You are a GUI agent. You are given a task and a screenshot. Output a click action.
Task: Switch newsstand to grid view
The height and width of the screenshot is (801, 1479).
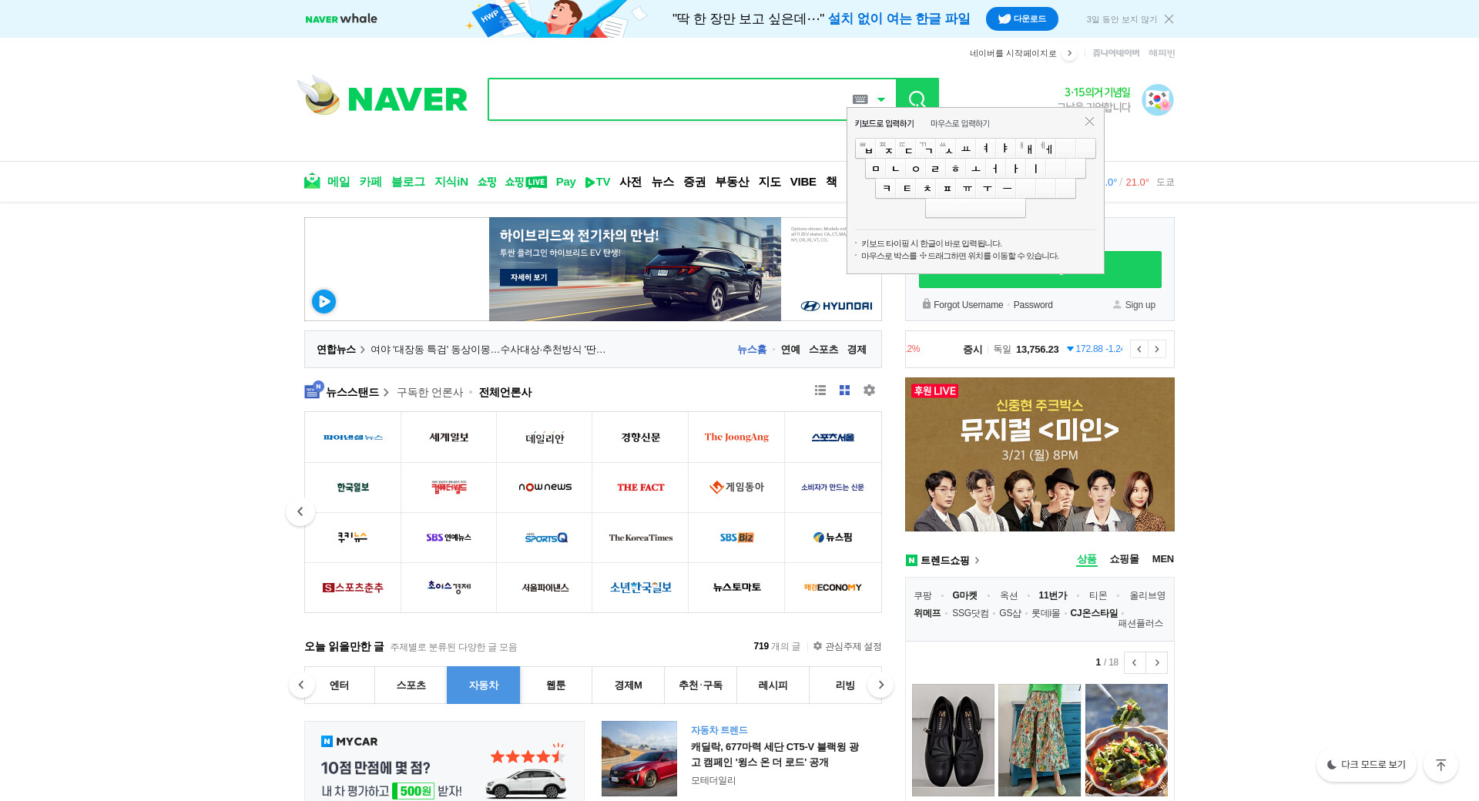point(844,390)
